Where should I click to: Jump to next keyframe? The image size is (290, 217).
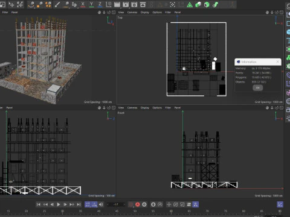[x=72, y=204]
